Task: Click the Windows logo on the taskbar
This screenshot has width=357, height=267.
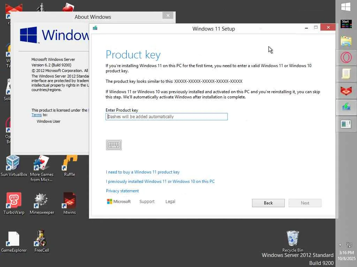Action: point(346,7)
